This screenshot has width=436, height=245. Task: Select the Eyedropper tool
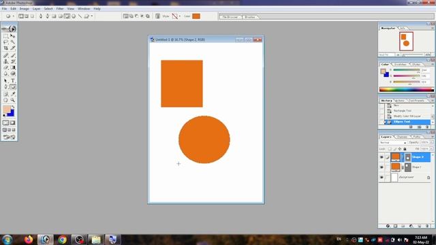[x=12, y=94]
